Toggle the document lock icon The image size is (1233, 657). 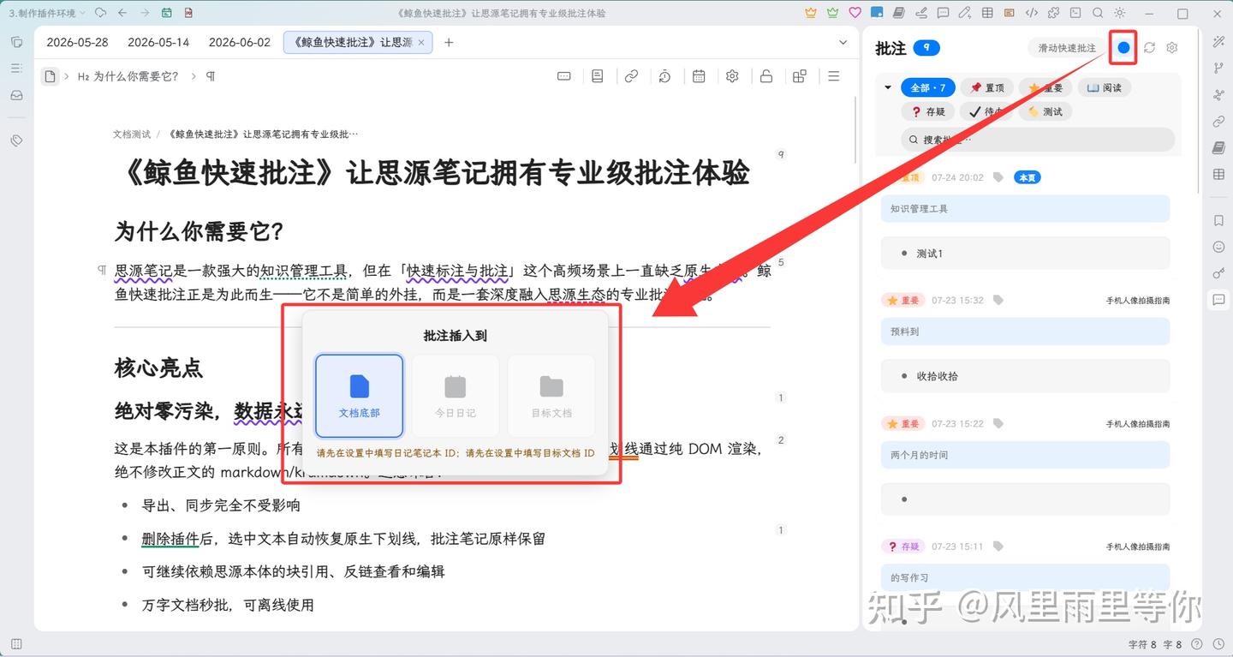click(x=766, y=76)
